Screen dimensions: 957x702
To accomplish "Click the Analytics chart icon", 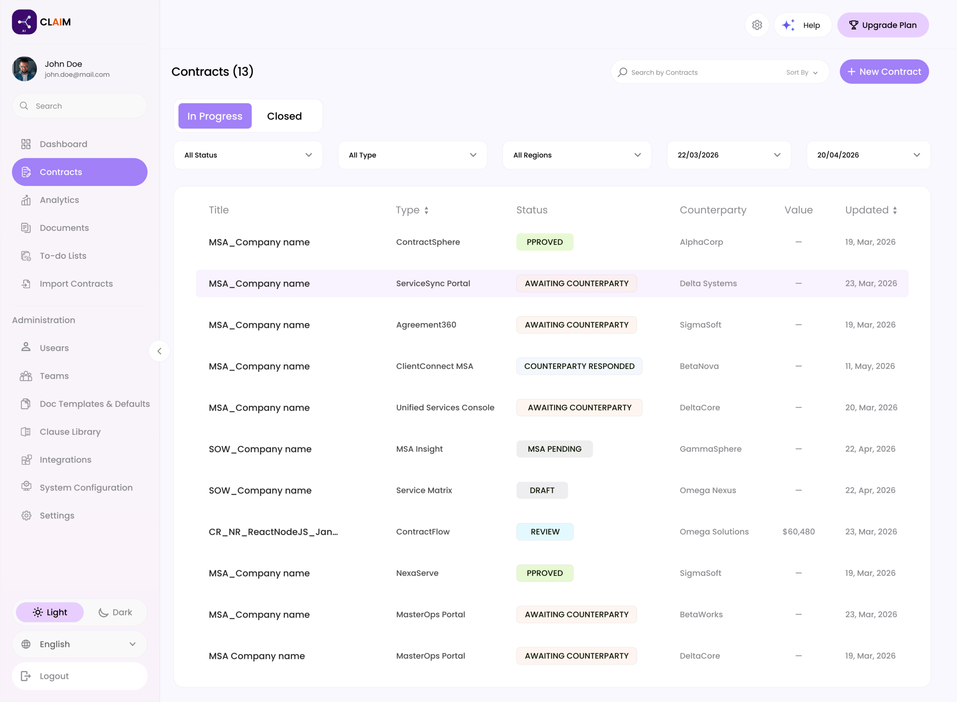I will (x=26, y=200).
